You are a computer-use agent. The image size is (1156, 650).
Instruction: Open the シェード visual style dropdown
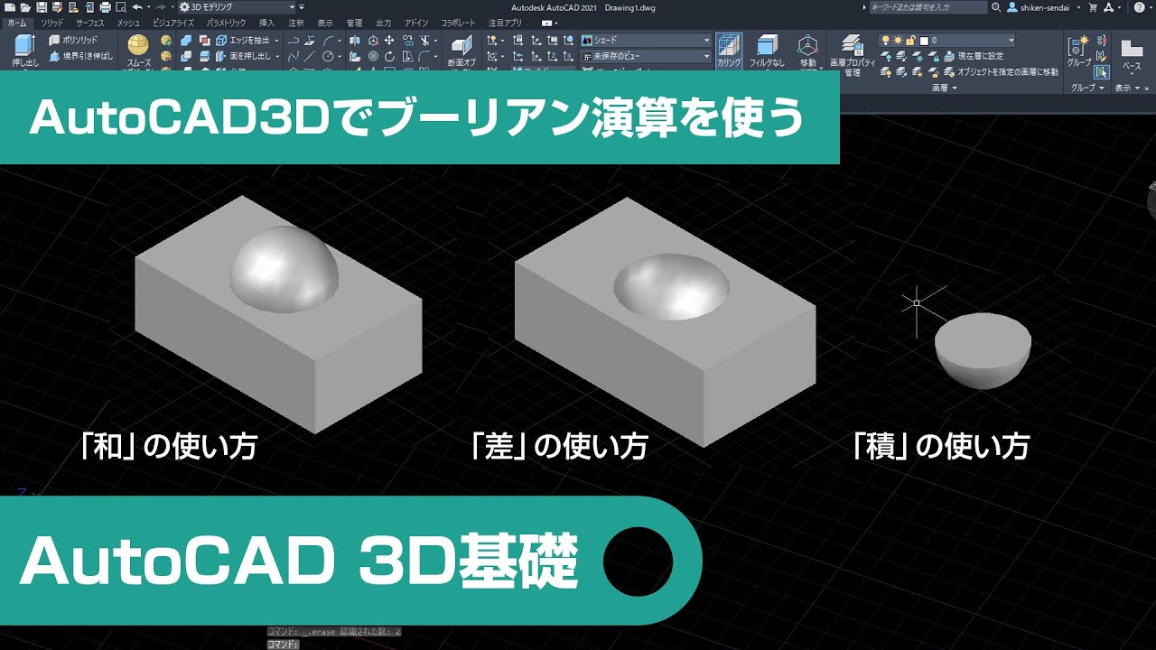646,41
